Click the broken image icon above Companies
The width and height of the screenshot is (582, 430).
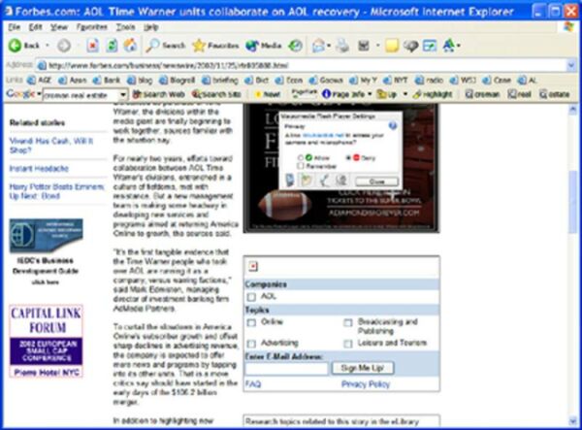[x=253, y=266]
